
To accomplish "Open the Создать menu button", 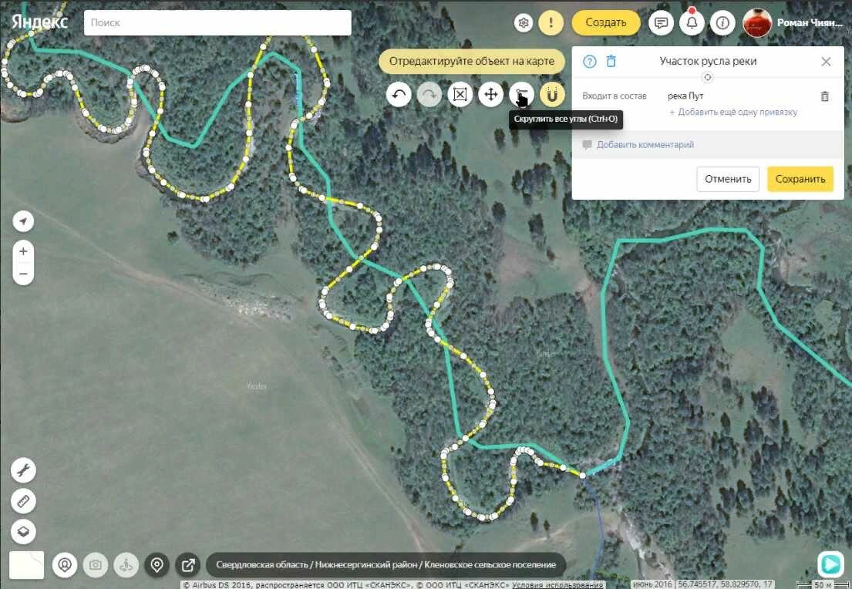I will click(606, 23).
